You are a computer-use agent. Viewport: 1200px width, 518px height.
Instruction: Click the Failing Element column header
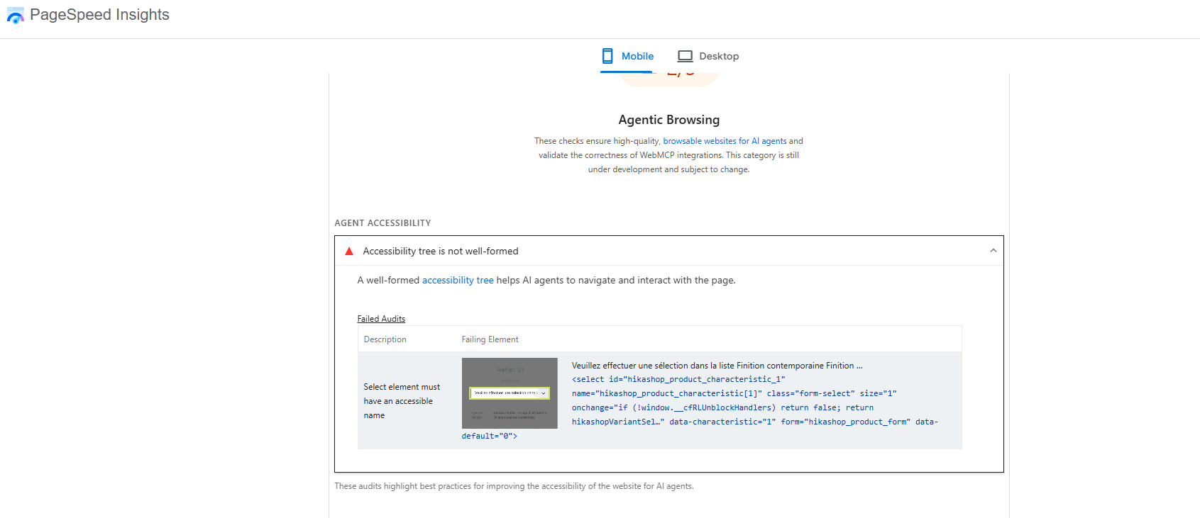[490, 339]
